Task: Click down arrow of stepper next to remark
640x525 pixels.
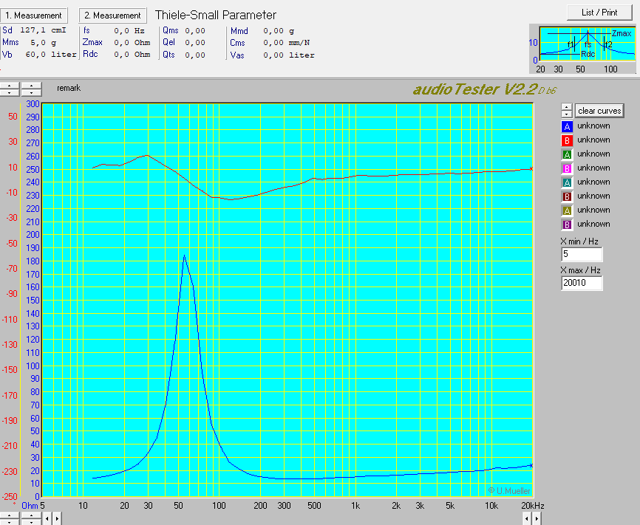Action: point(31,92)
